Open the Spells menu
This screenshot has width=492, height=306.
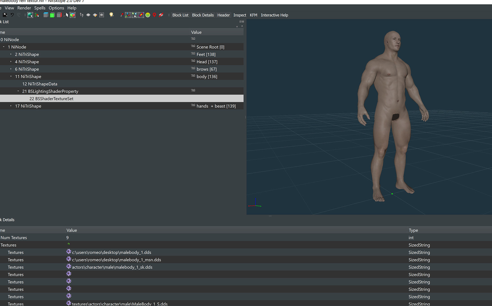40,8
